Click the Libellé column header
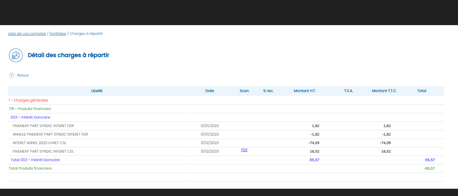The height and width of the screenshot is (196, 458). click(x=97, y=91)
